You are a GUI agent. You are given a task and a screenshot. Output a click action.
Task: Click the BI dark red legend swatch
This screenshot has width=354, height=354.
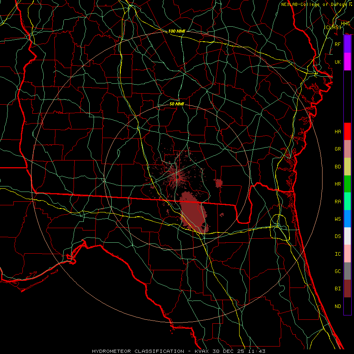click(347, 289)
